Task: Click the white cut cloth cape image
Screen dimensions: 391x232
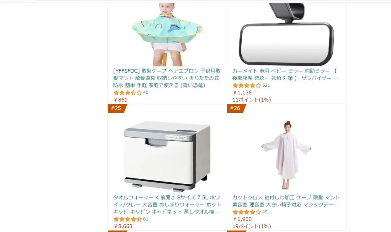Action: [x=286, y=155]
